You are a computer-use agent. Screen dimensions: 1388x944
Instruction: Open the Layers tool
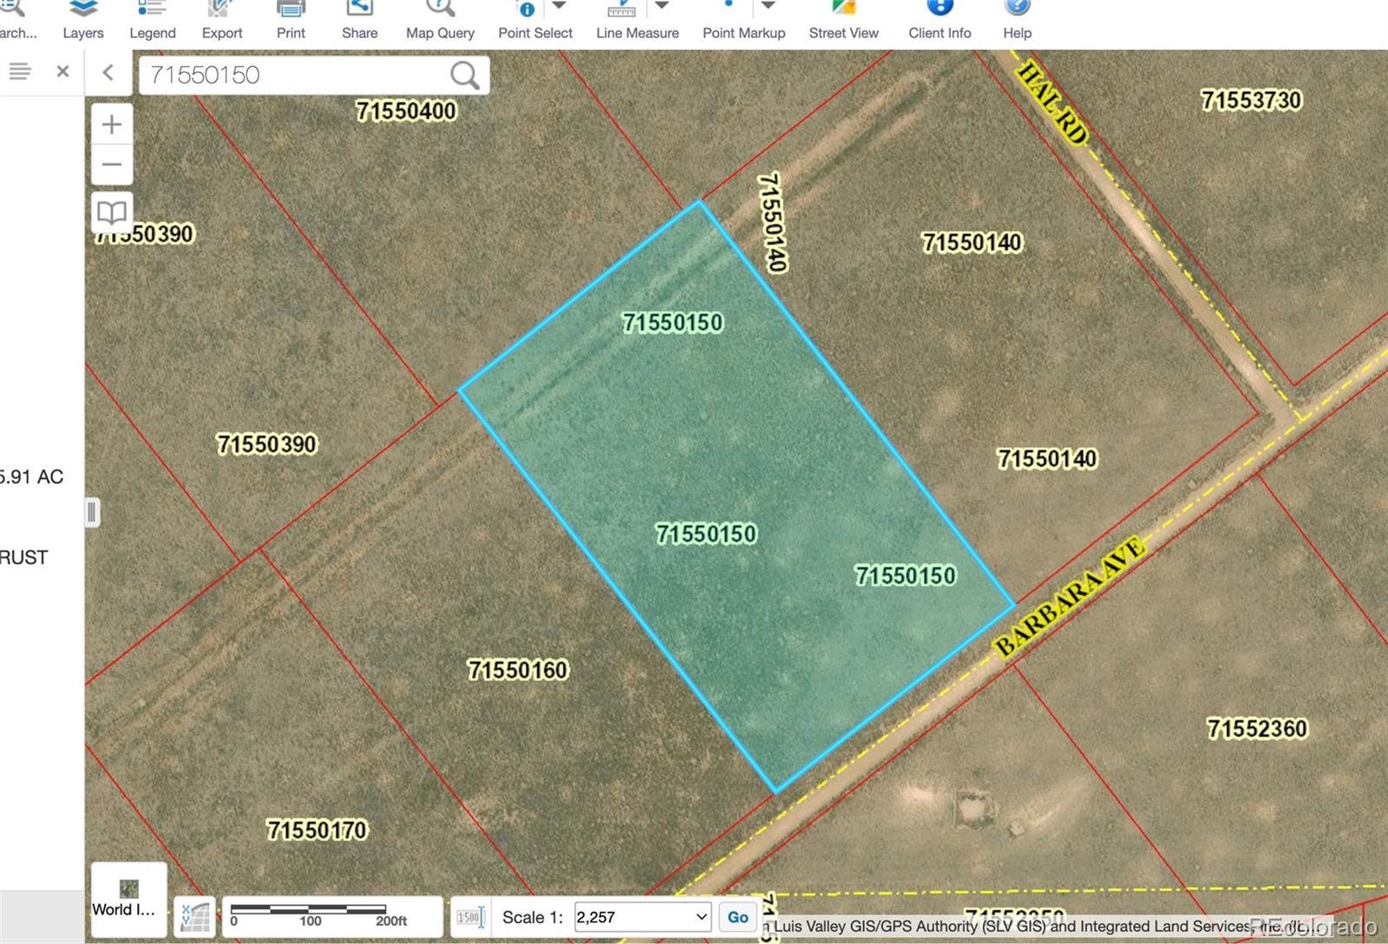(83, 21)
